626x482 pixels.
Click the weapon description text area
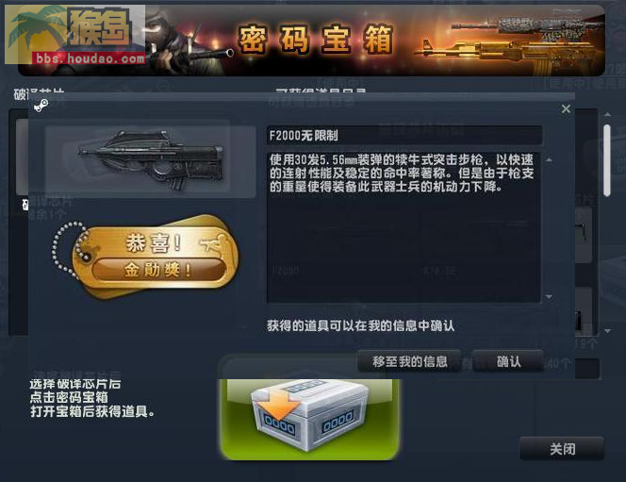(404, 226)
